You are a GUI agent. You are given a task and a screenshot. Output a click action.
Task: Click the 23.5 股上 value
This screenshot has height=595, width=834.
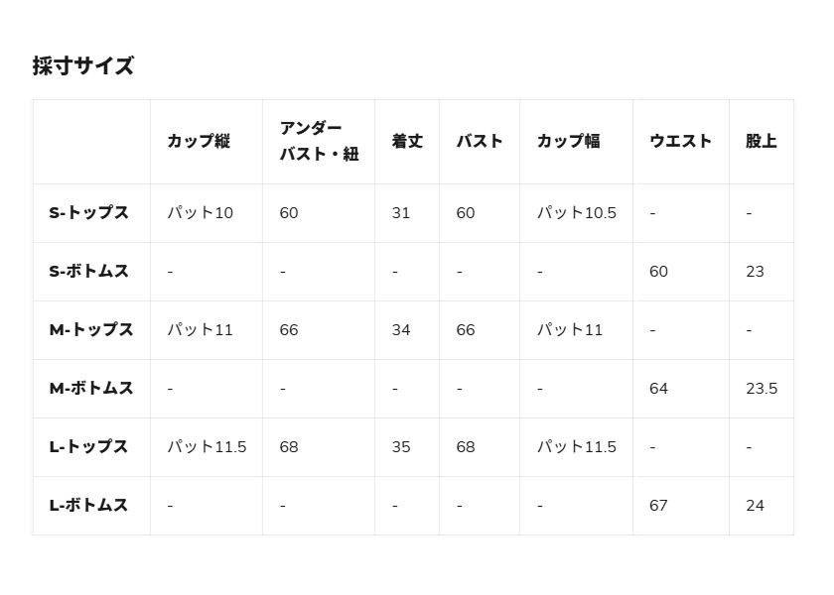[x=762, y=389]
